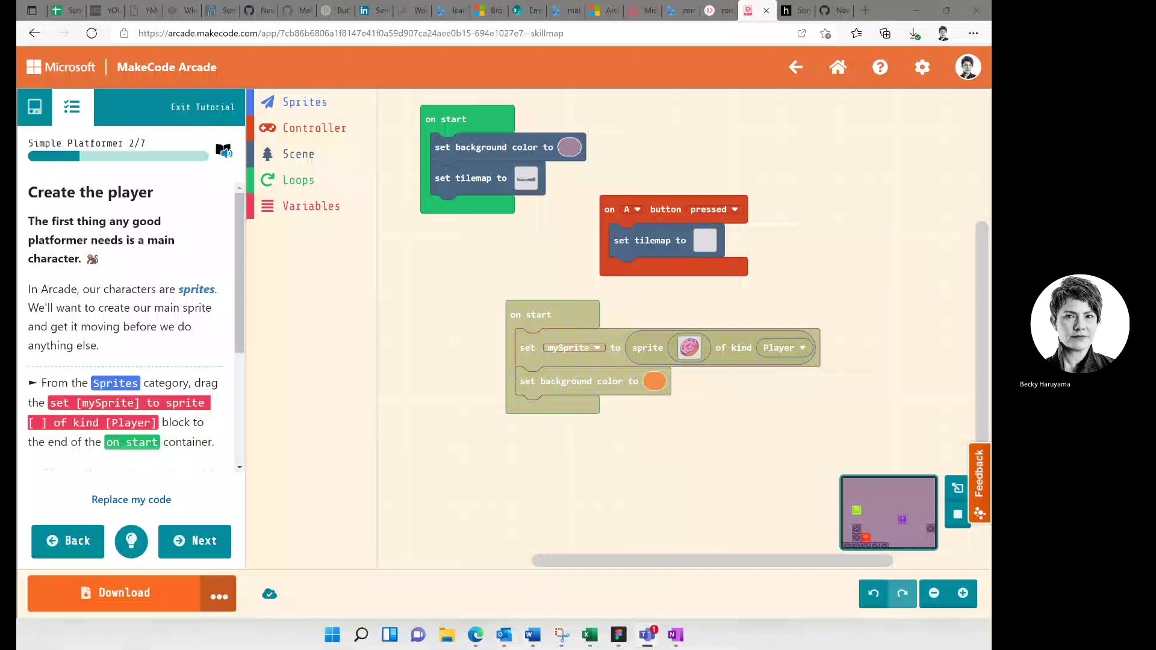Show the tutorial hint lightbulb
This screenshot has width=1156, height=650.
(x=131, y=541)
